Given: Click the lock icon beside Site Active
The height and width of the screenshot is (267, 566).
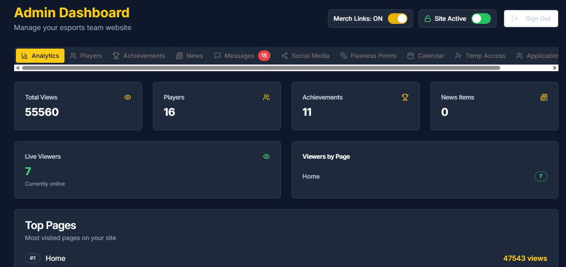Looking at the screenshot, I should [x=427, y=19].
